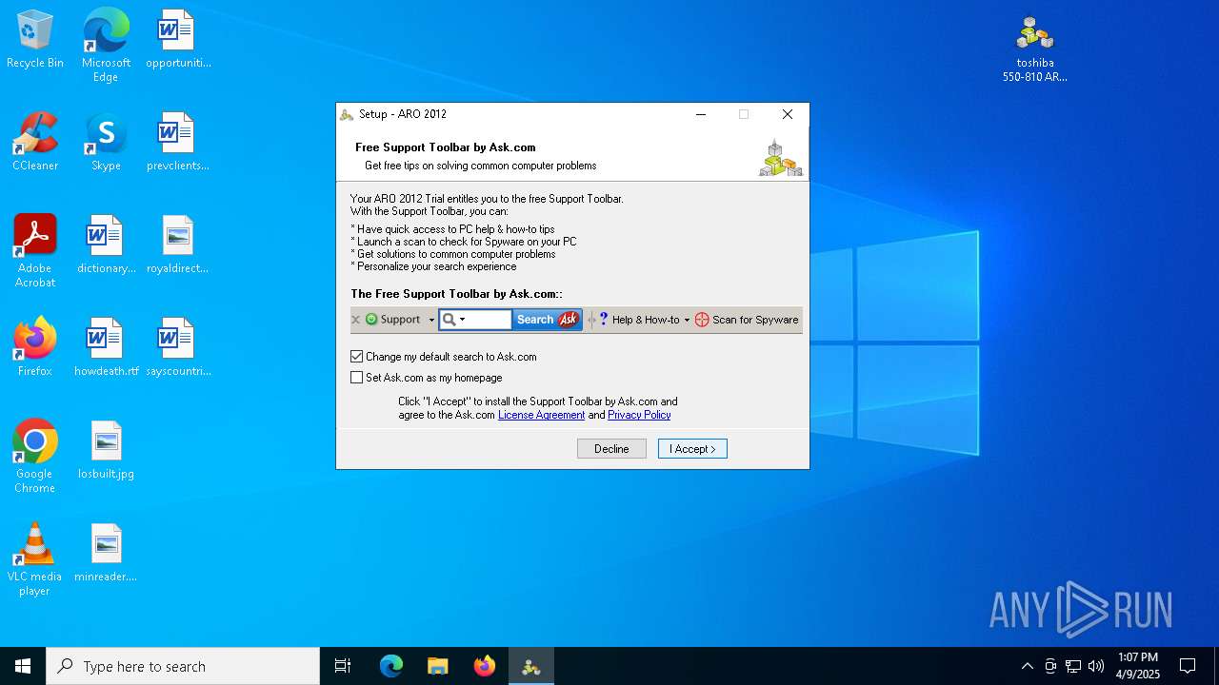
Task: Select the losbuilt.jpg image file icon
Action: pyautogui.click(x=106, y=451)
